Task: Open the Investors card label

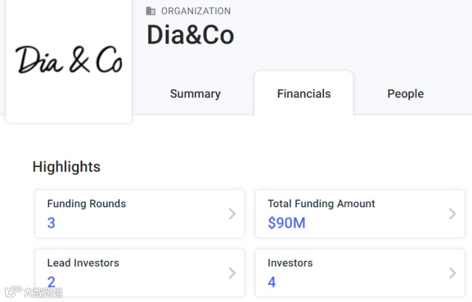Action: point(290,263)
